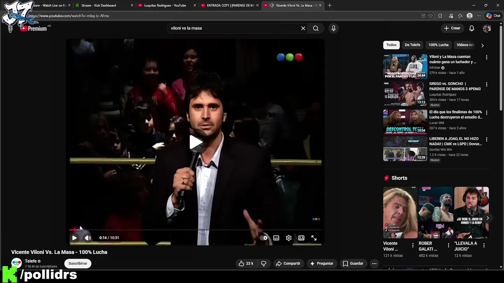Open browser extensions puzzle icon
The height and width of the screenshot is (283, 504).
click(440, 16)
